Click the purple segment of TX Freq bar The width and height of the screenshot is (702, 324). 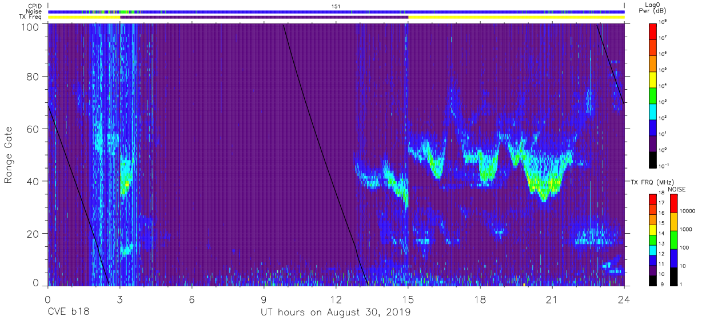point(264,17)
